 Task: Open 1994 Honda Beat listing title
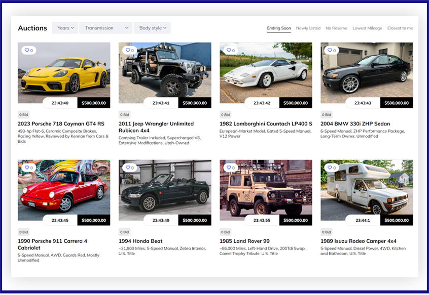[x=140, y=241]
